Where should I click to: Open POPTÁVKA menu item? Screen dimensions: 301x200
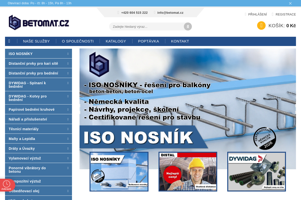pos(148,41)
